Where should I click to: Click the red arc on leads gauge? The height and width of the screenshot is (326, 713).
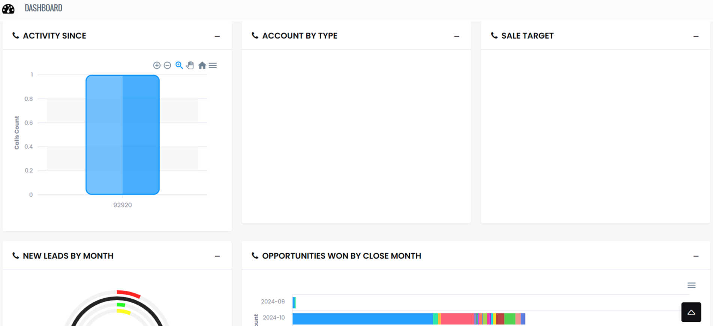[128, 293]
